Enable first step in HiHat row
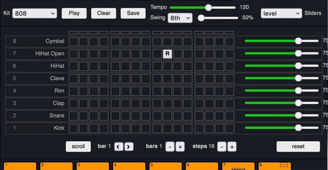 74,66
